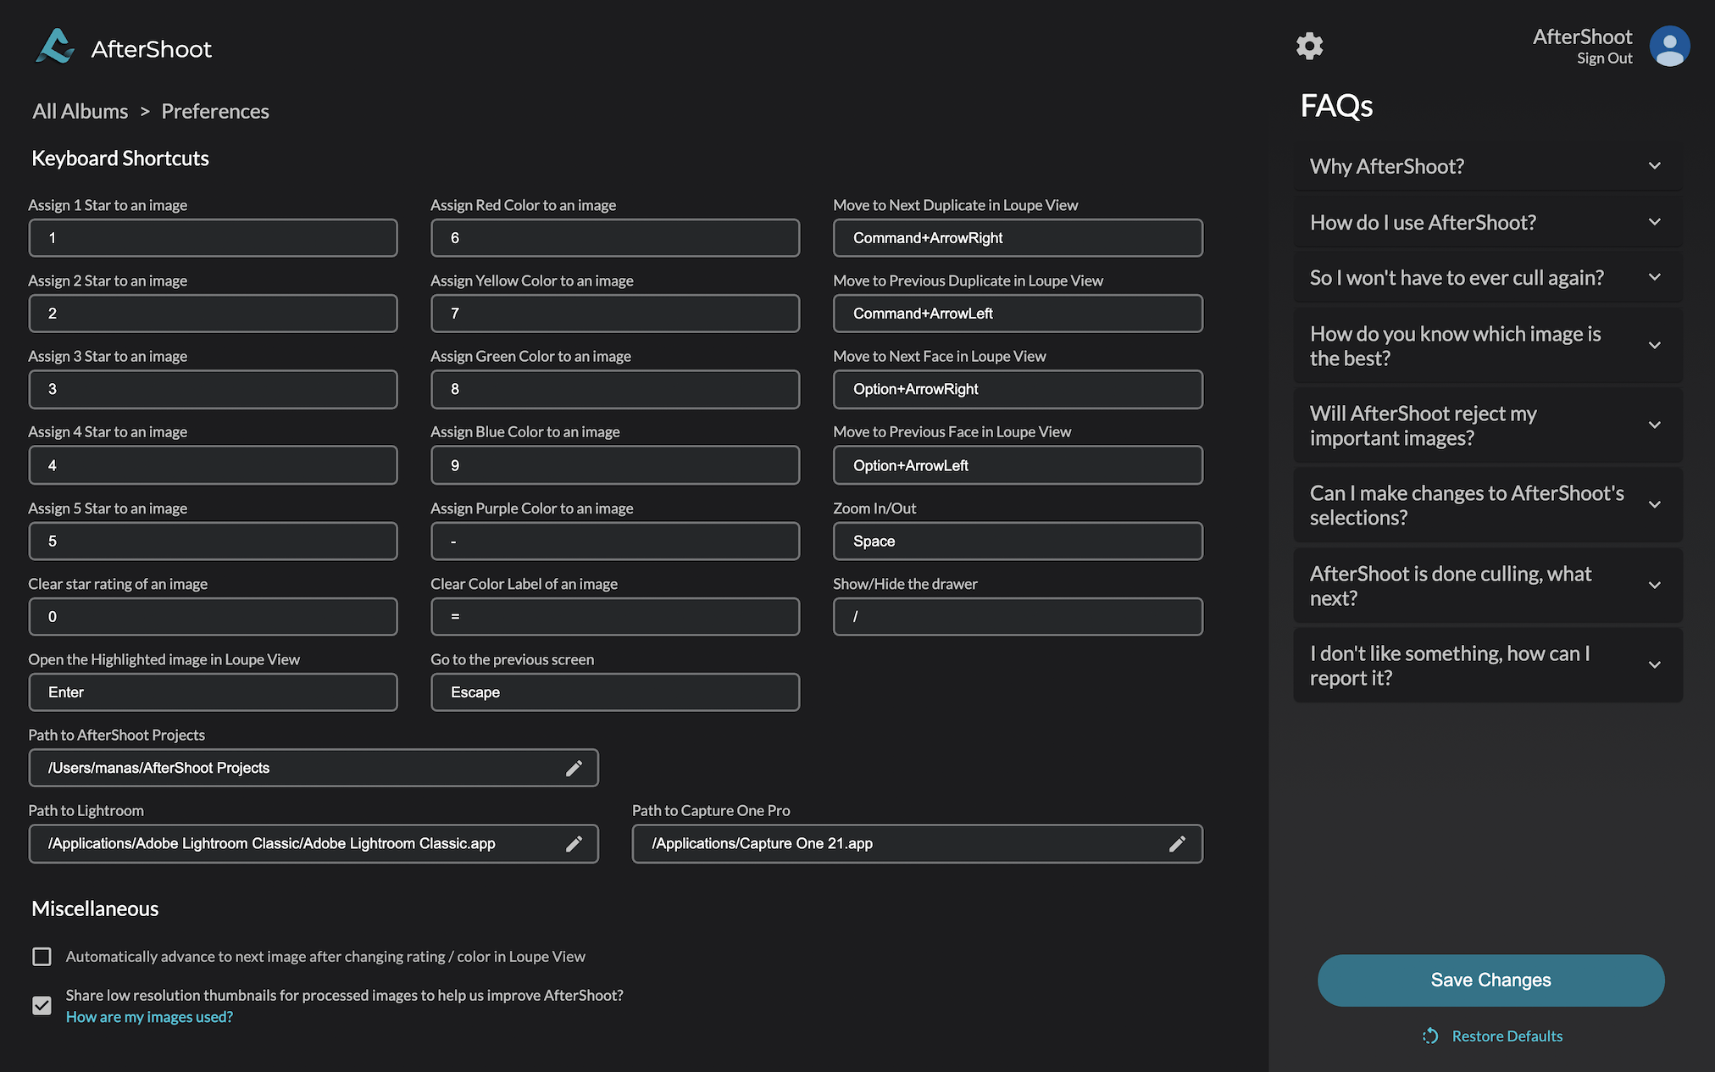Uncheck share low resolution thumbnails checkbox
Viewport: 1715px width, 1072px height.
click(42, 1005)
